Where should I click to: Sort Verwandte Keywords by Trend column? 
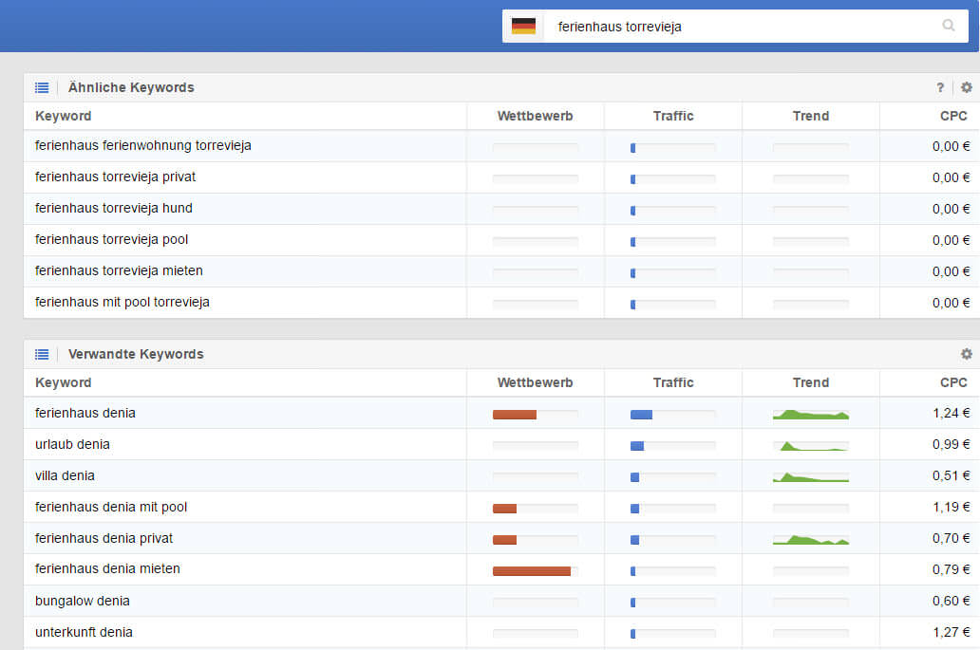pos(811,382)
